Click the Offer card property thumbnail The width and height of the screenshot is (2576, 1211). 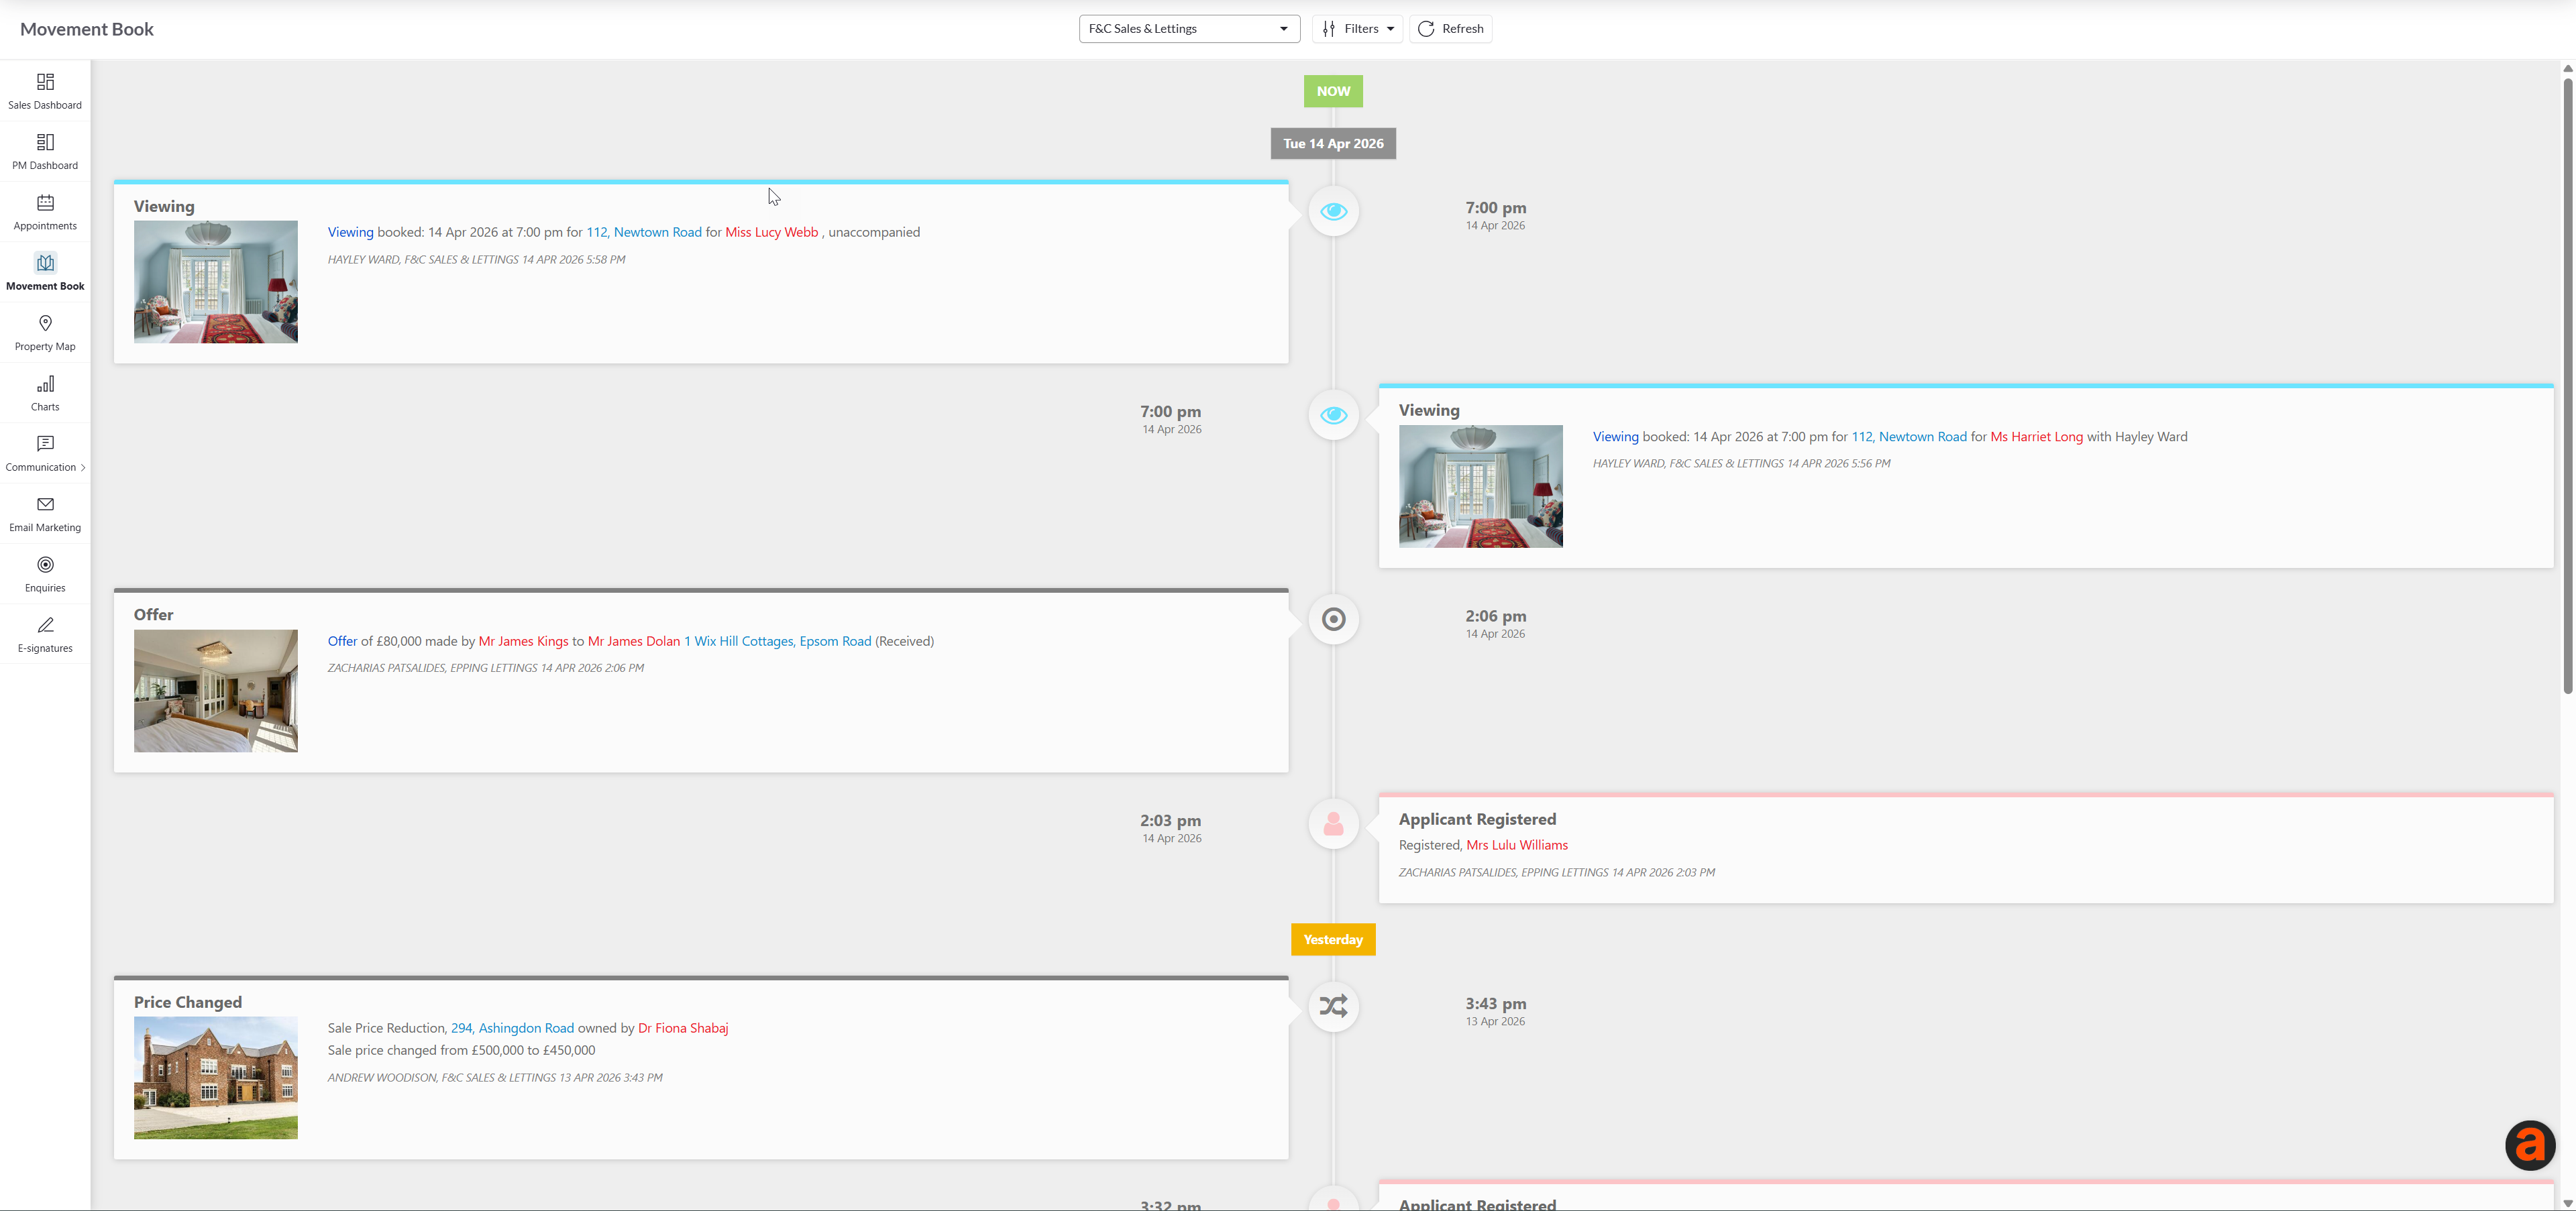click(x=216, y=691)
